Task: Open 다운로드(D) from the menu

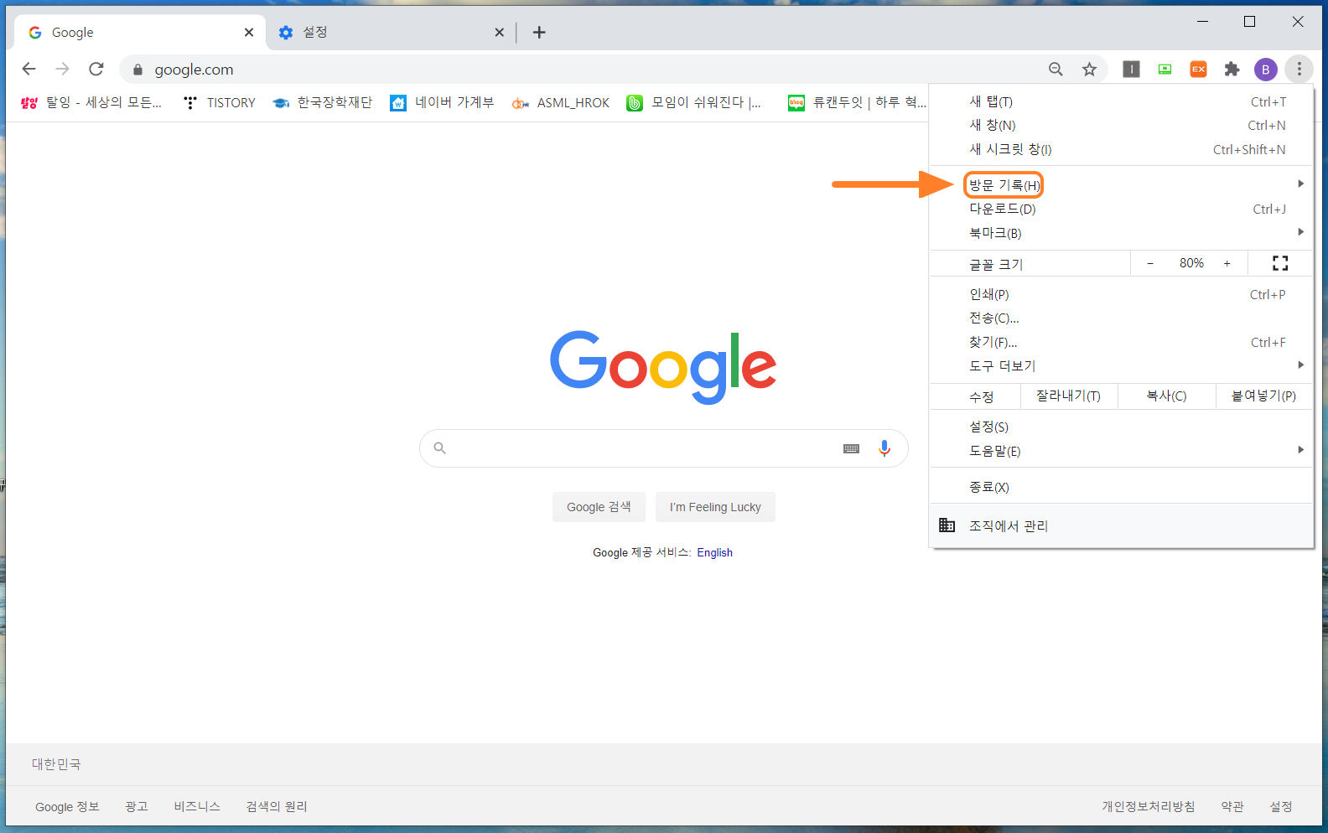Action: [1121, 209]
